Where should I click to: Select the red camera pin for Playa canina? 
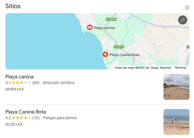90,27
